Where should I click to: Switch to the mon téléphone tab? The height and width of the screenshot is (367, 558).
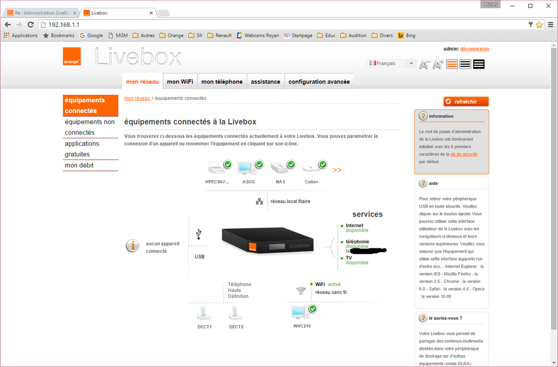pyautogui.click(x=222, y=81)
